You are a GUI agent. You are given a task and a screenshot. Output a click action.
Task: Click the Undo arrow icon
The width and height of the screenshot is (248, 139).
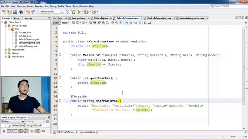click(28, 12)
